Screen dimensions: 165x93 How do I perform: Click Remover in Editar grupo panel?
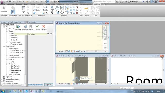[25, 28]
